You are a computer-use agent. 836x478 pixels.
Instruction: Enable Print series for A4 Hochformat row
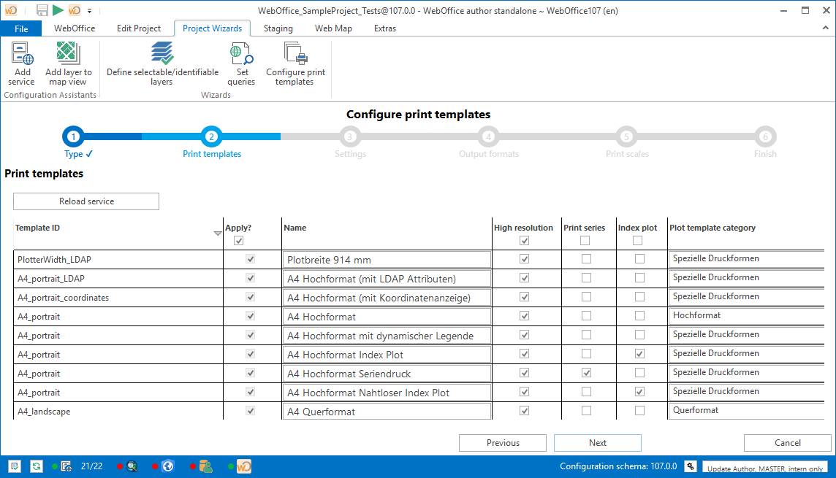(585, 316)
